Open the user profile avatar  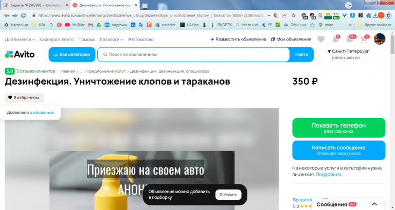(380, 39)
